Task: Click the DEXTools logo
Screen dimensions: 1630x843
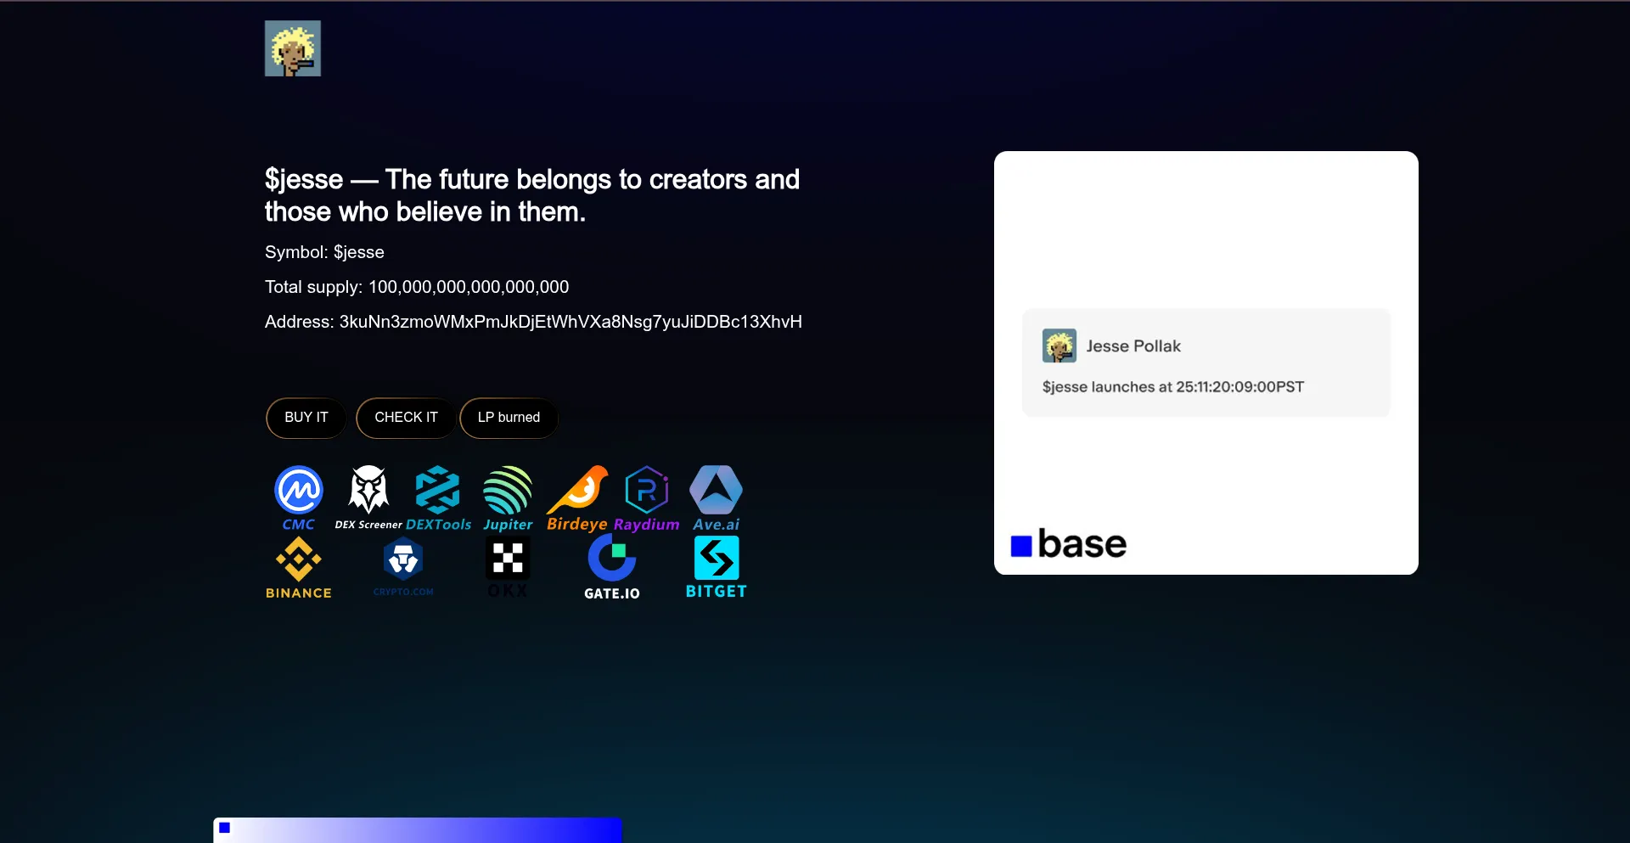Action: point(438,497)
